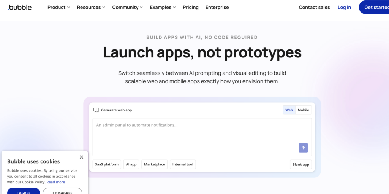Screen dimensions: 389x194
Task: Open the Examples dropdown menu
Action: tap(163, 7)
